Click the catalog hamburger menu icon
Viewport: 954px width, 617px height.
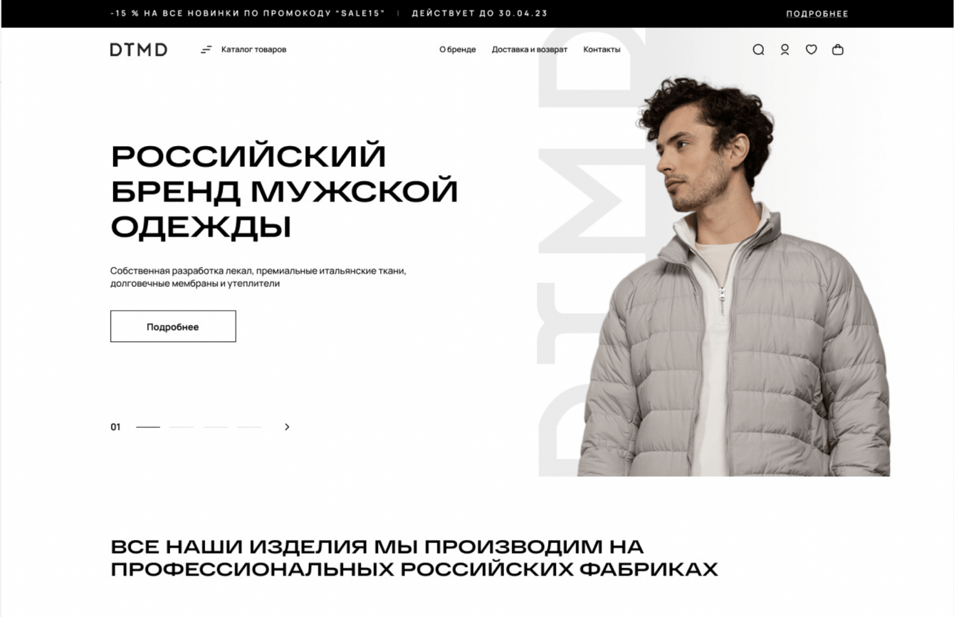pyautogui.click(x=206, y=50)
